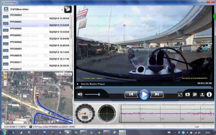Click the Street View pegman icon
Screen dimensions: 216x135
(x=5, y=75)
